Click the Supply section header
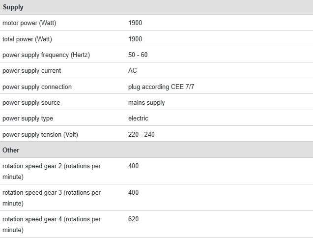This screenshot has width=313, height=238. tap(13, 7)
